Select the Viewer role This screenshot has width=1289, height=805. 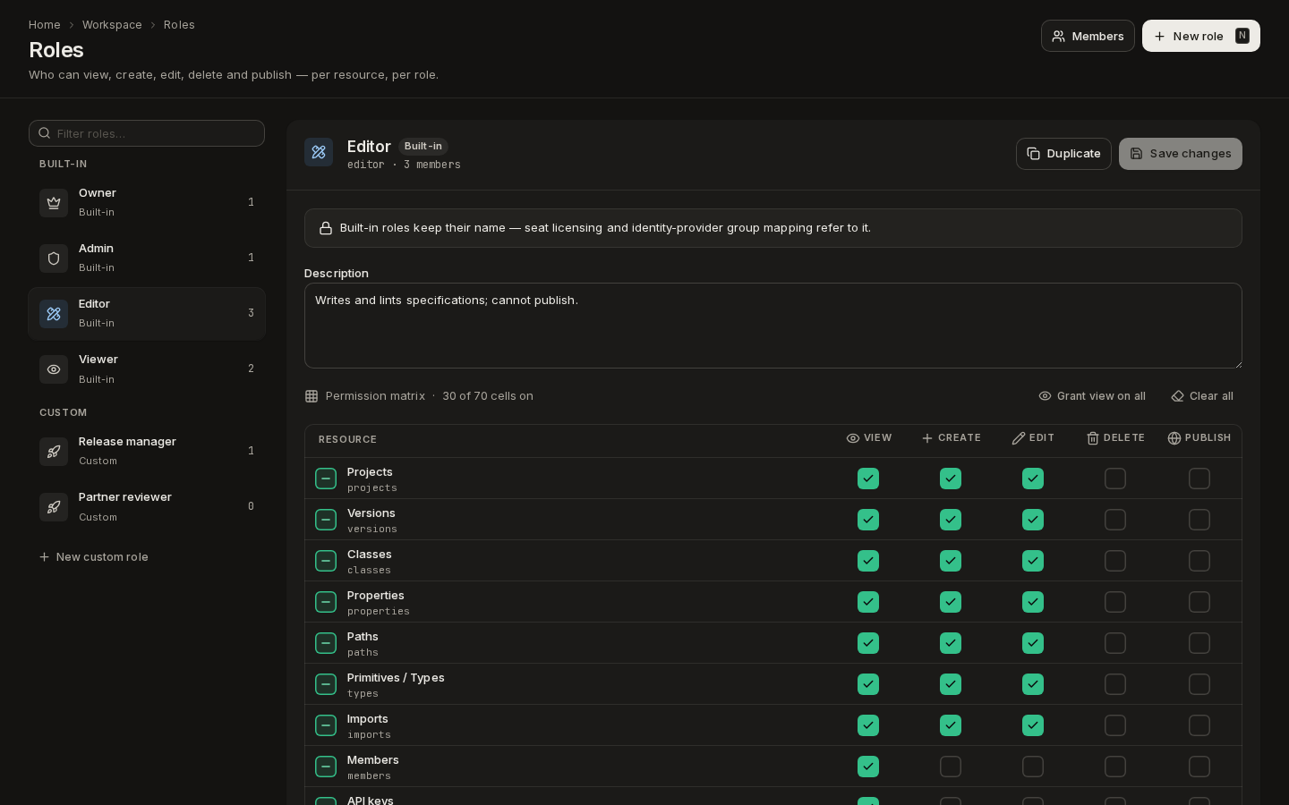(147, 369)
